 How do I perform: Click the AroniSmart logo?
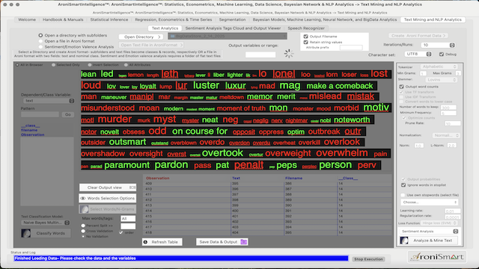(437, 257)
